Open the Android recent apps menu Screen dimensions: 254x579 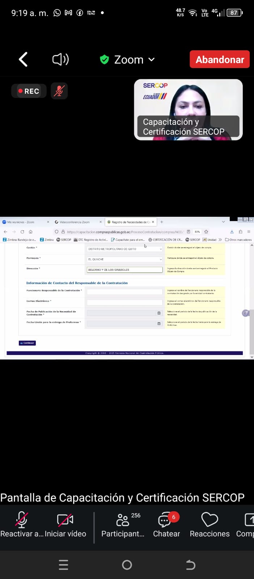[x=63, y=565]
